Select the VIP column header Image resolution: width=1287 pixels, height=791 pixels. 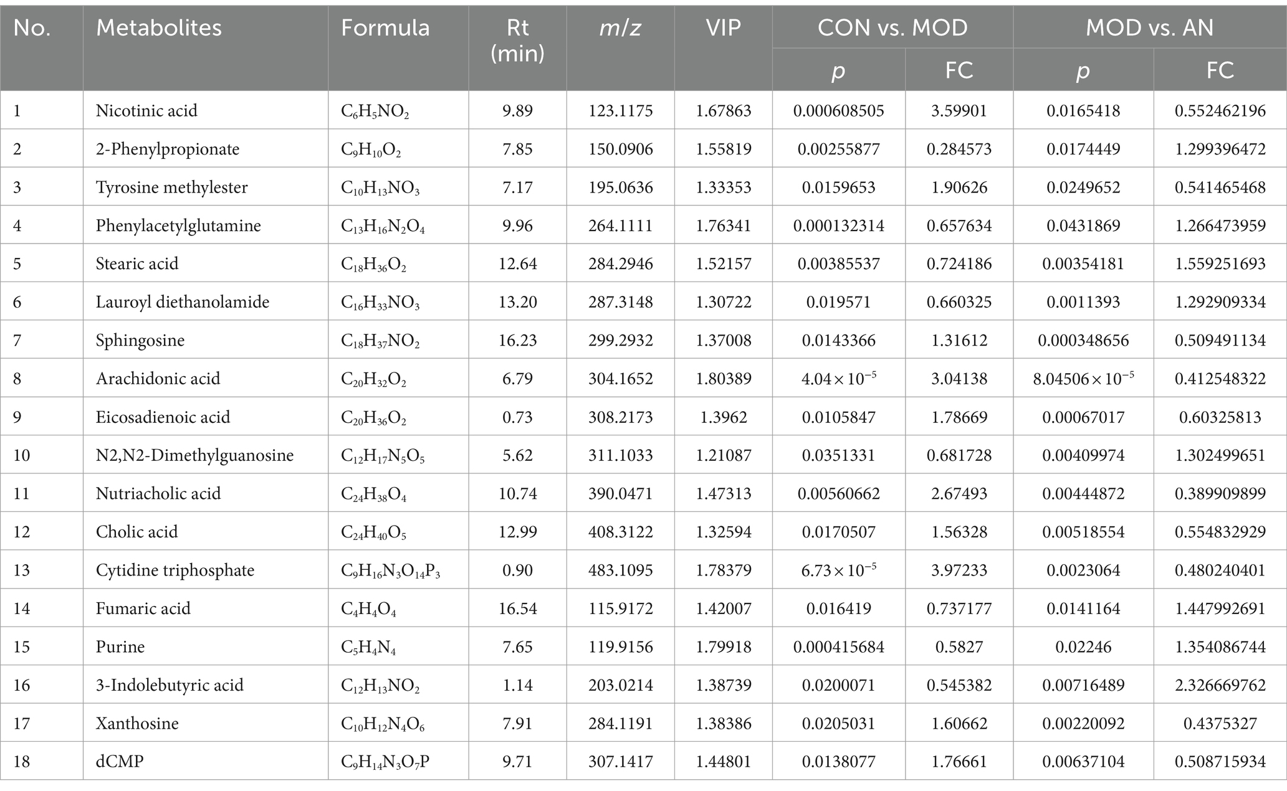click(x=723, y=28)
